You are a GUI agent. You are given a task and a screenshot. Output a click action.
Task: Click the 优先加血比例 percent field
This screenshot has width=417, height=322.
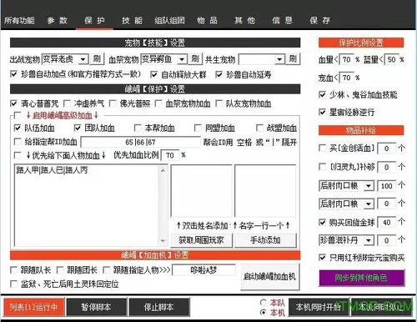coord(170,155)
